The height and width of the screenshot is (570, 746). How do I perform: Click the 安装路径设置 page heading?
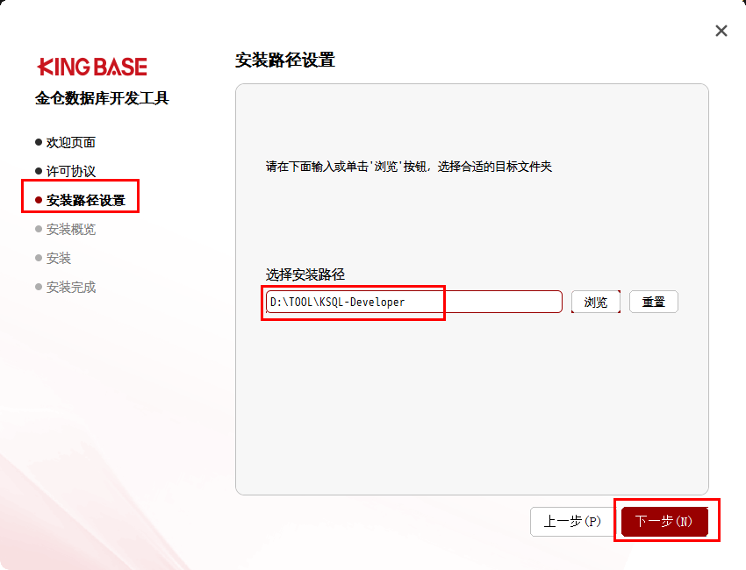pos(285,60)
